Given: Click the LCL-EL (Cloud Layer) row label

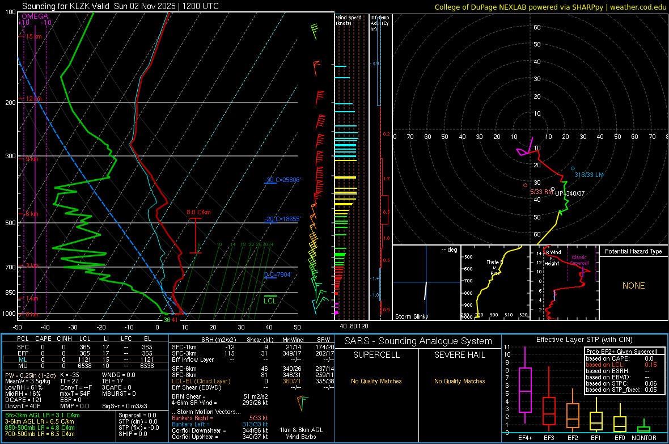Looking at the screenshot, I should point(201,381).
